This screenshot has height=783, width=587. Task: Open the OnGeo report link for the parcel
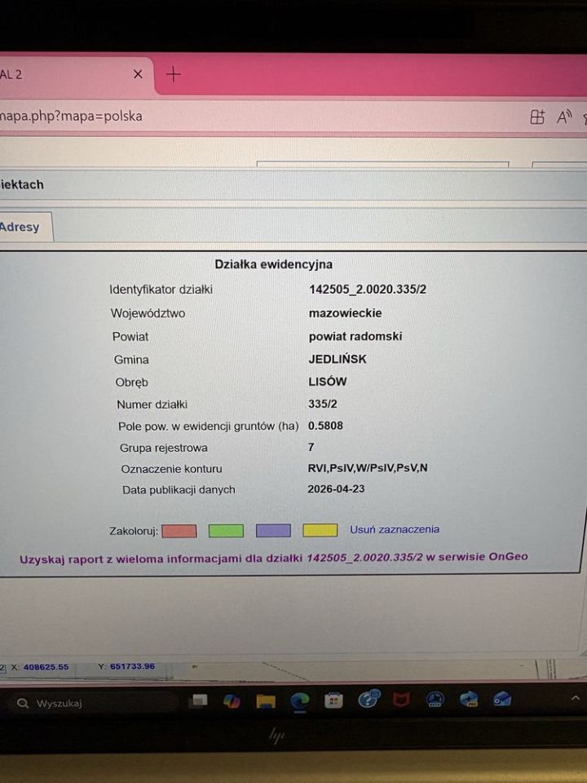[x=274, y=558]
